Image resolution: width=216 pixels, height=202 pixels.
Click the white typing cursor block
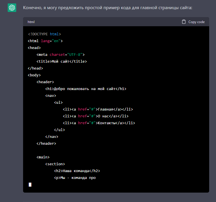point(30,185)
